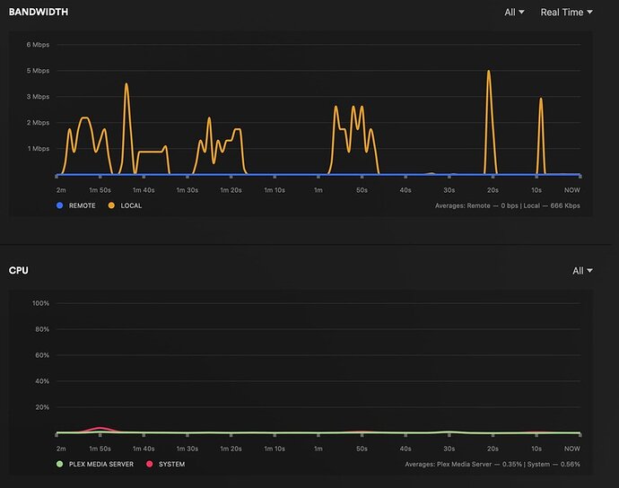Click the 2 Mbps axis label
Image resolution: width=619 pixels, height=488 pixels.
pos(38,123)
